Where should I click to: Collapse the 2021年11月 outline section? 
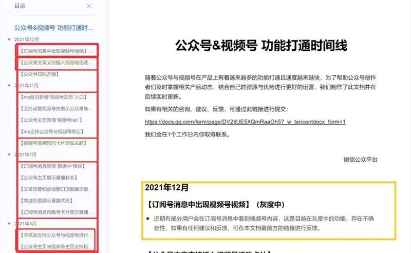pyautogui.click(x=9, y=86)
